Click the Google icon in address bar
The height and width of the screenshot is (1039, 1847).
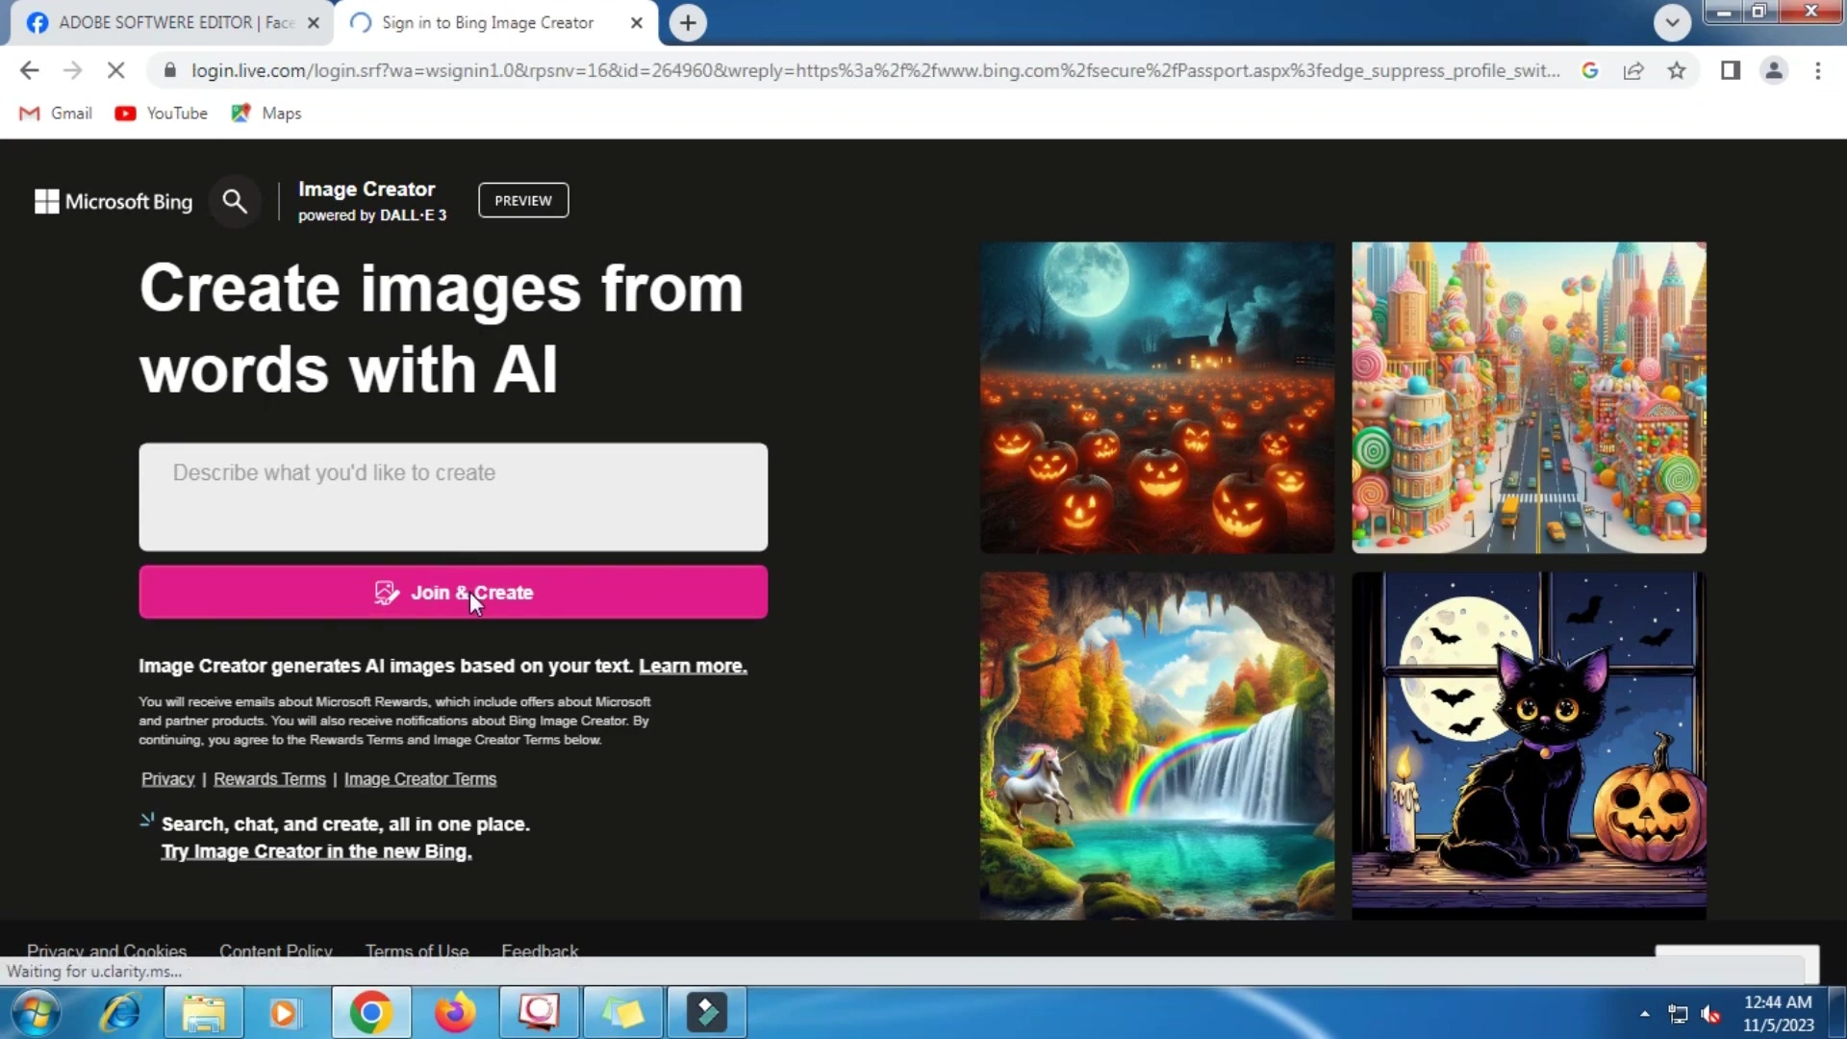[1590, 70]
